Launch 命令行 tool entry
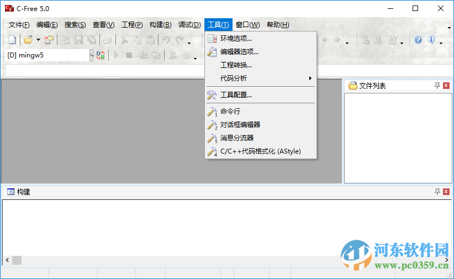The image size is (454, 279). [261, 111]
